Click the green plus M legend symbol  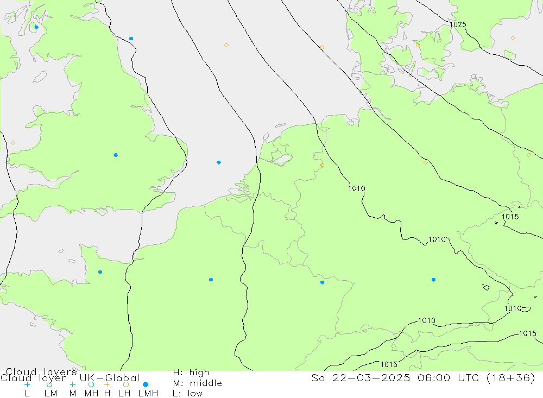coord(72,384)
